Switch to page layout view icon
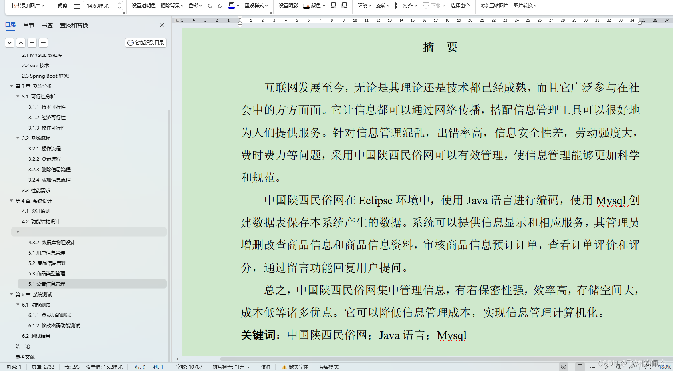Image resolution: width=673 pixels, height=371 pixels. pyautogui.click(x=580, y=367)
